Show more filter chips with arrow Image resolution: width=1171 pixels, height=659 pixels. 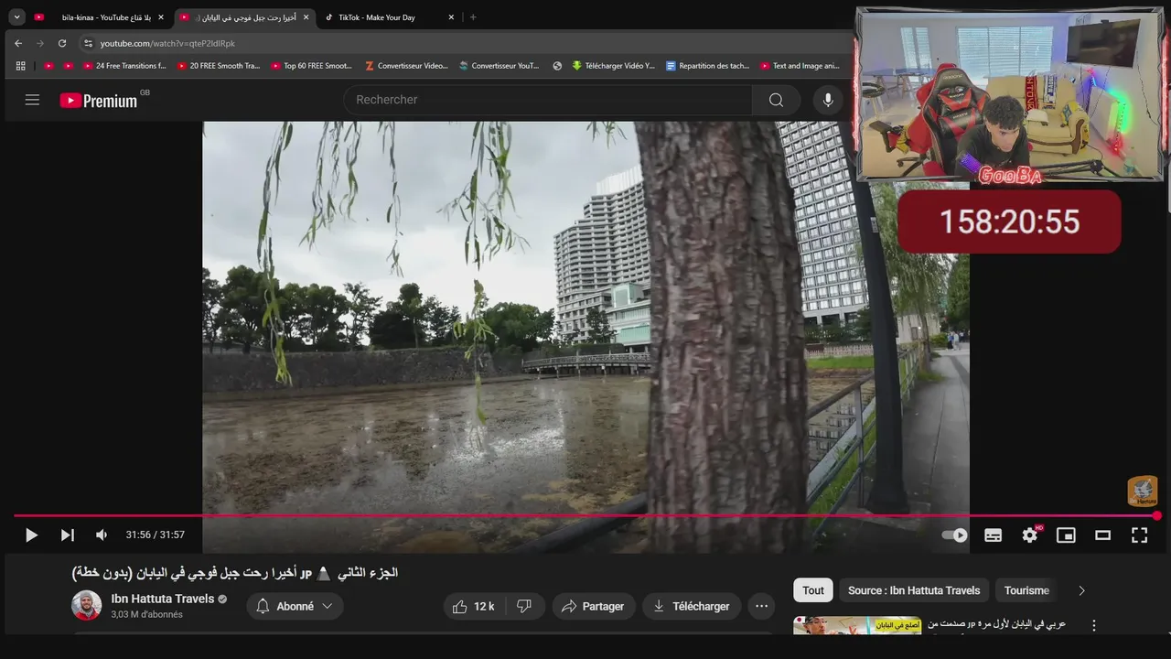tap(1081, 590)
